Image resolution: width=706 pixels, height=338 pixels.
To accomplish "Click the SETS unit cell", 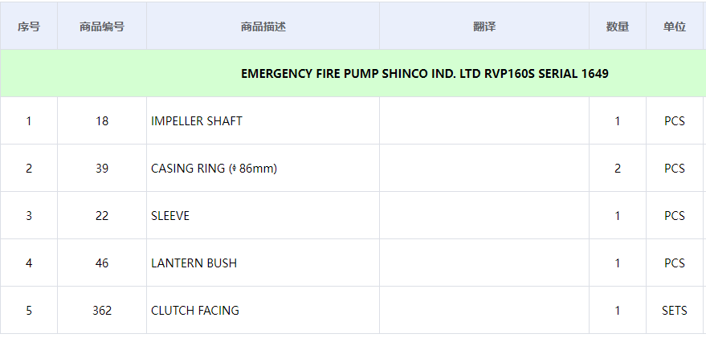I will click(x=675, y=311).
